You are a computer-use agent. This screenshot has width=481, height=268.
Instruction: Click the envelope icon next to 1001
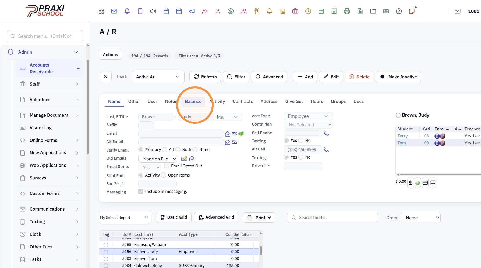[x=457, y=11]
